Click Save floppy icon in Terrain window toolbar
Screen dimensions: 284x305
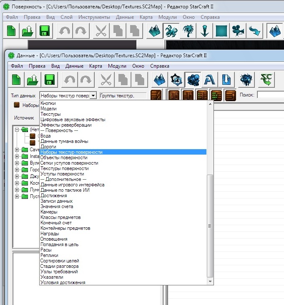45,31
